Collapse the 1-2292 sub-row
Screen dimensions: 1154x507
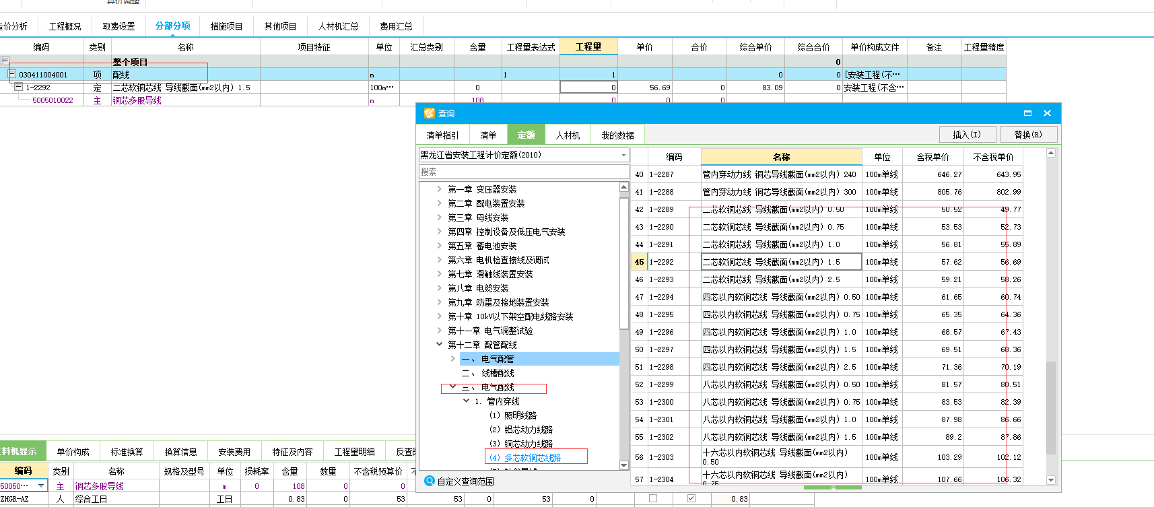pos(19,87)
